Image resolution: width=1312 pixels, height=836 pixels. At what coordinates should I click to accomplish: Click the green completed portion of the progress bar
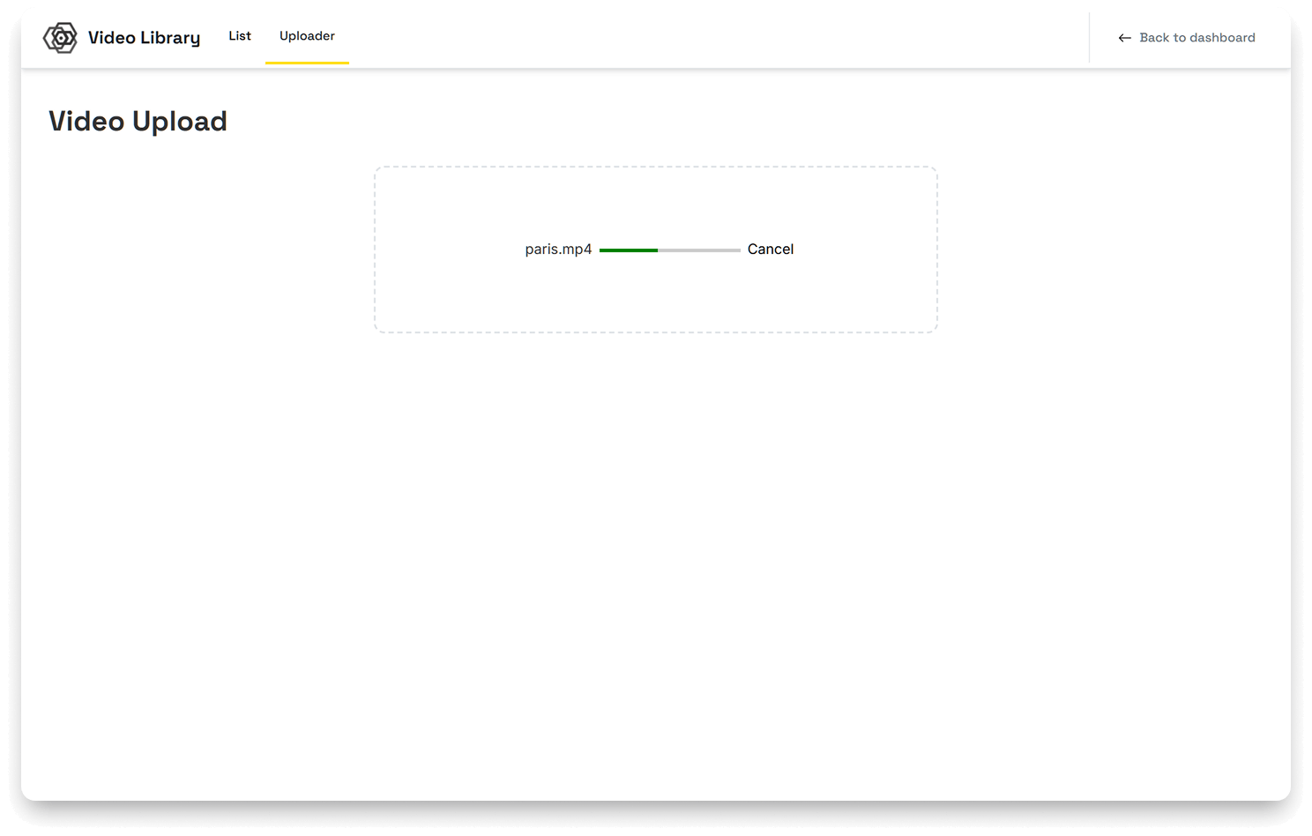click(x=628, y=250)
